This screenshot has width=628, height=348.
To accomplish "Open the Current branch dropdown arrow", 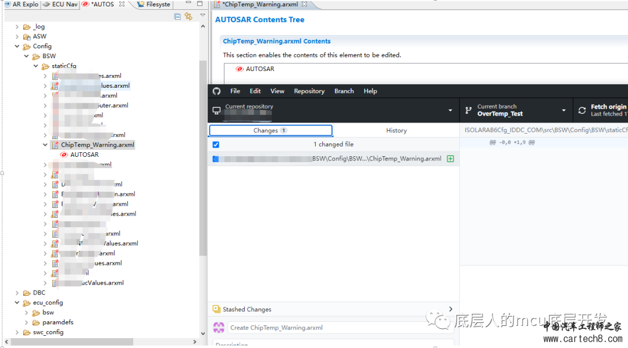I will click(x=563, y=110).
